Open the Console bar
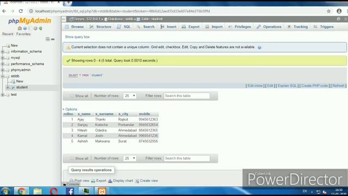This screenshot has width=348, height=196. click(71, 184)
